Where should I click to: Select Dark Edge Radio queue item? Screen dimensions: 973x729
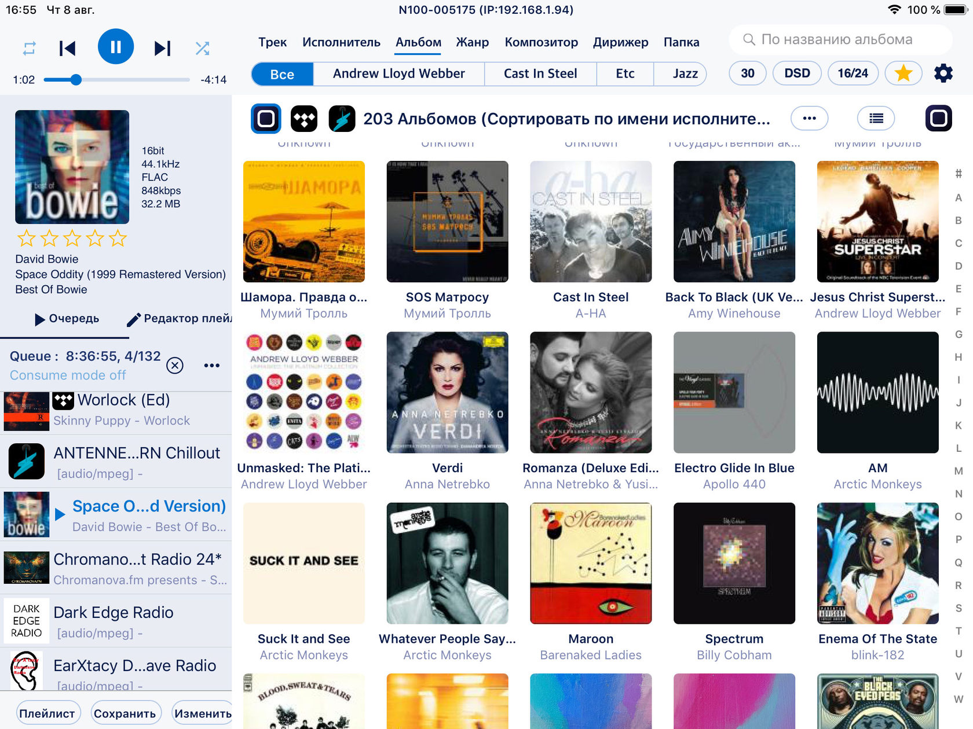pyautogui.click(x=116, y=622)
